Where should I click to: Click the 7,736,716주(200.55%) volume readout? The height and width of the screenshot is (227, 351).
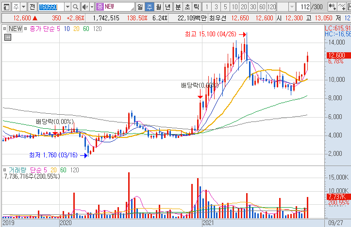coord(32,176)
